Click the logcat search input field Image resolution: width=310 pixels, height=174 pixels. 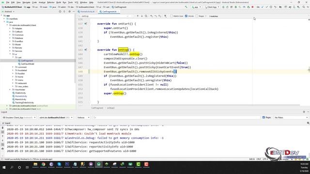pos(176,117)
